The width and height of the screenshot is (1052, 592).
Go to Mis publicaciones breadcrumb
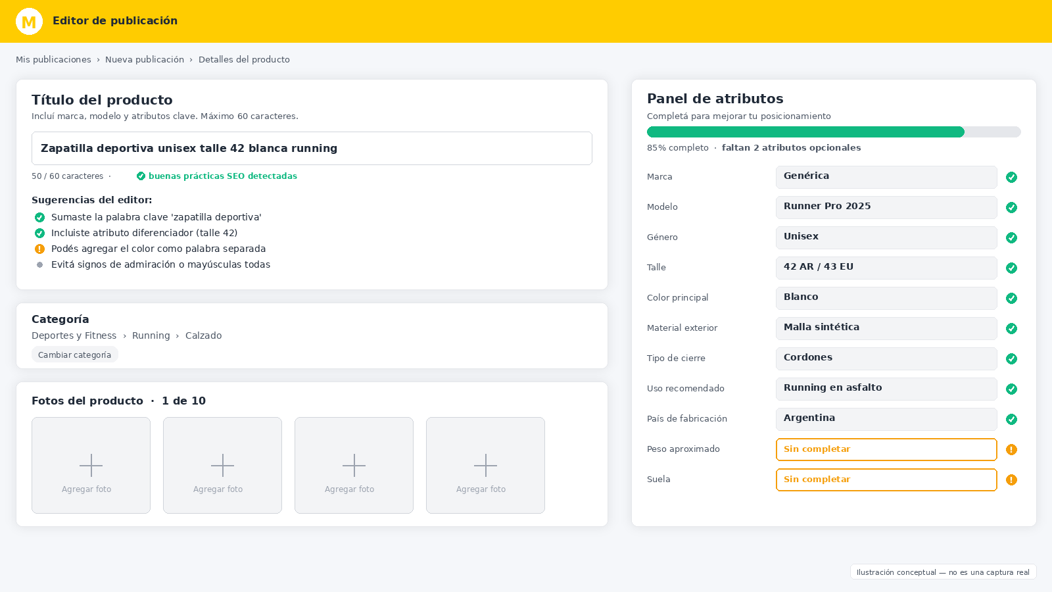53,60
